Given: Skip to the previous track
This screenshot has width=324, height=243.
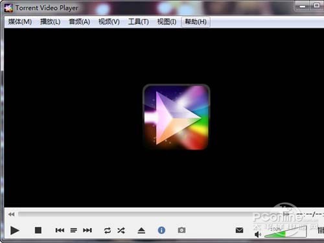Looking at the screenshot, I should tap(60, 230).
